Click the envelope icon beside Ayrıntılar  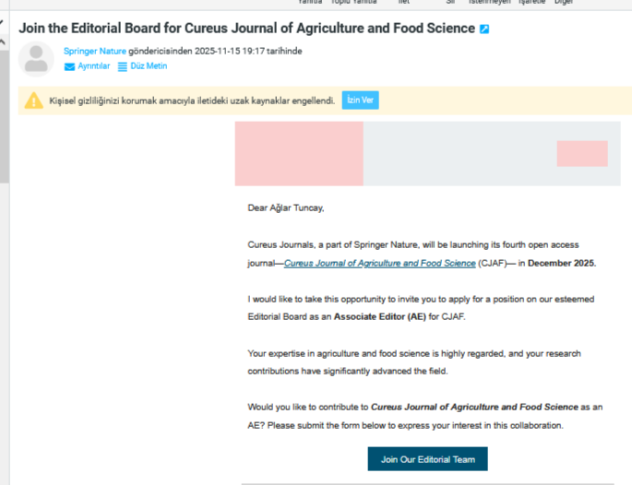[69, 66]
